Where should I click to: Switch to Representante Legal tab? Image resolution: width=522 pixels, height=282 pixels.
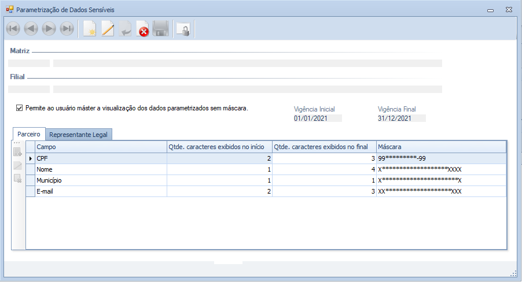[x=79, y=135]
